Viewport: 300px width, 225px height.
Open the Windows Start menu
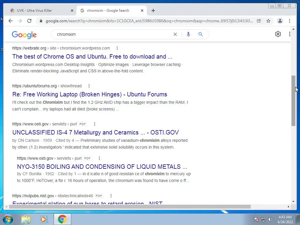pos(8,219)
